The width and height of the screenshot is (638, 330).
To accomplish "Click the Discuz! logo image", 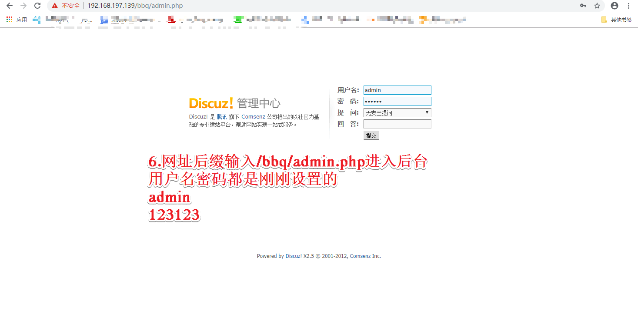I will click(x=211, y=103).
